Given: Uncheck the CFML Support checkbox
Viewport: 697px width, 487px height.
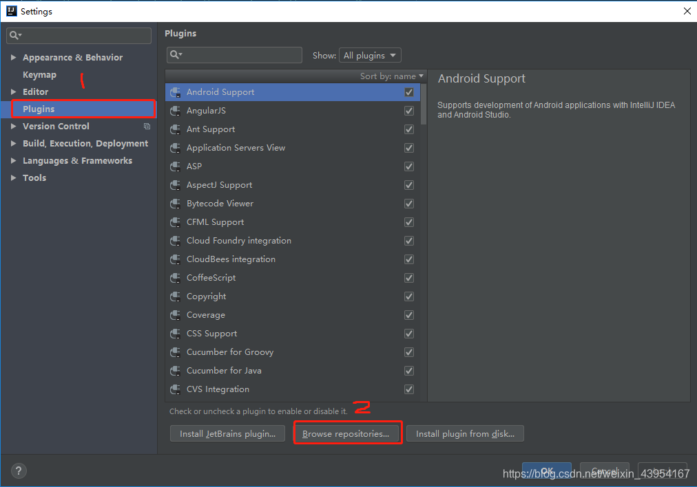Looking at the screenshot, I should click(409, 222).
